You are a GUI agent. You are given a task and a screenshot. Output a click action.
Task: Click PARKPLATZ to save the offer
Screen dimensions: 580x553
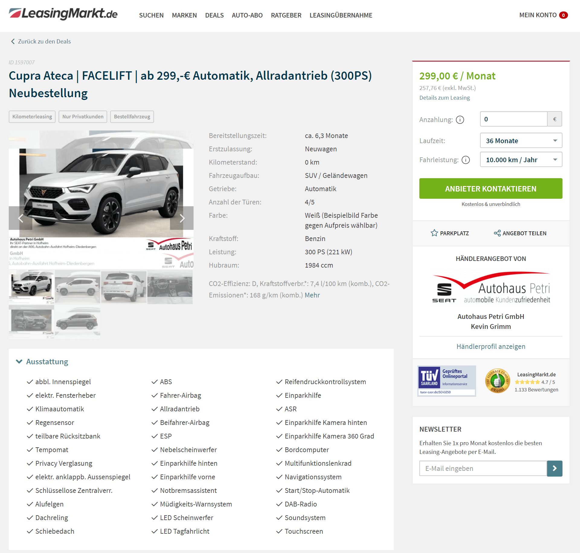pos(454,233)
